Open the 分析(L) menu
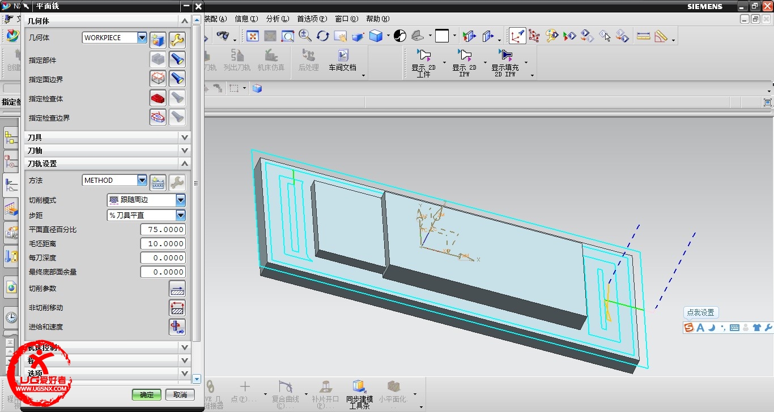Image resolution: width=774 pixels, height=412 pixels. (278, 19)
